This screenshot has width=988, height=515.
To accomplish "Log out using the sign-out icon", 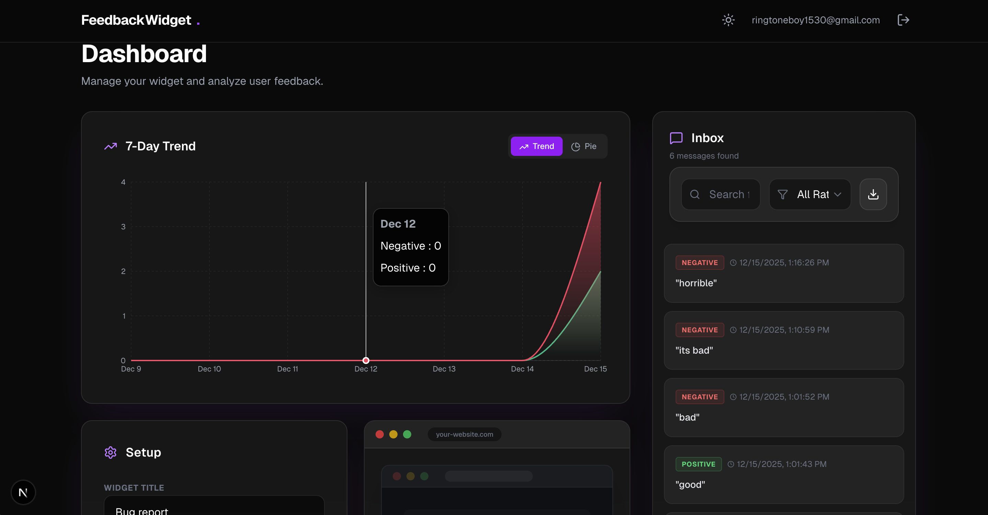I will pos(903,20).
